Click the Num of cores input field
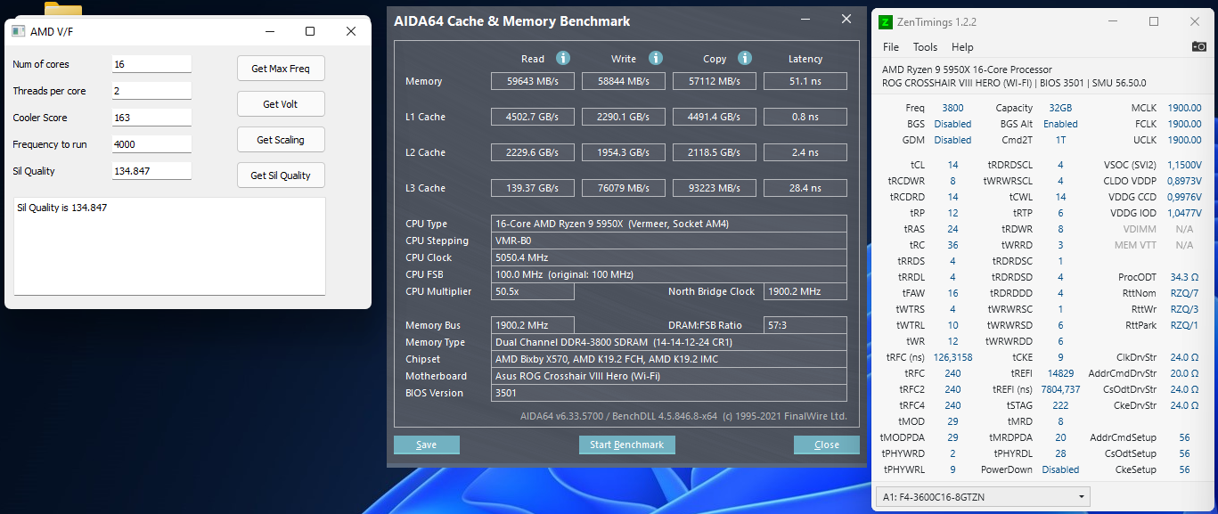The height and width of the screenshot is (514, 1218). click(151, 64)
